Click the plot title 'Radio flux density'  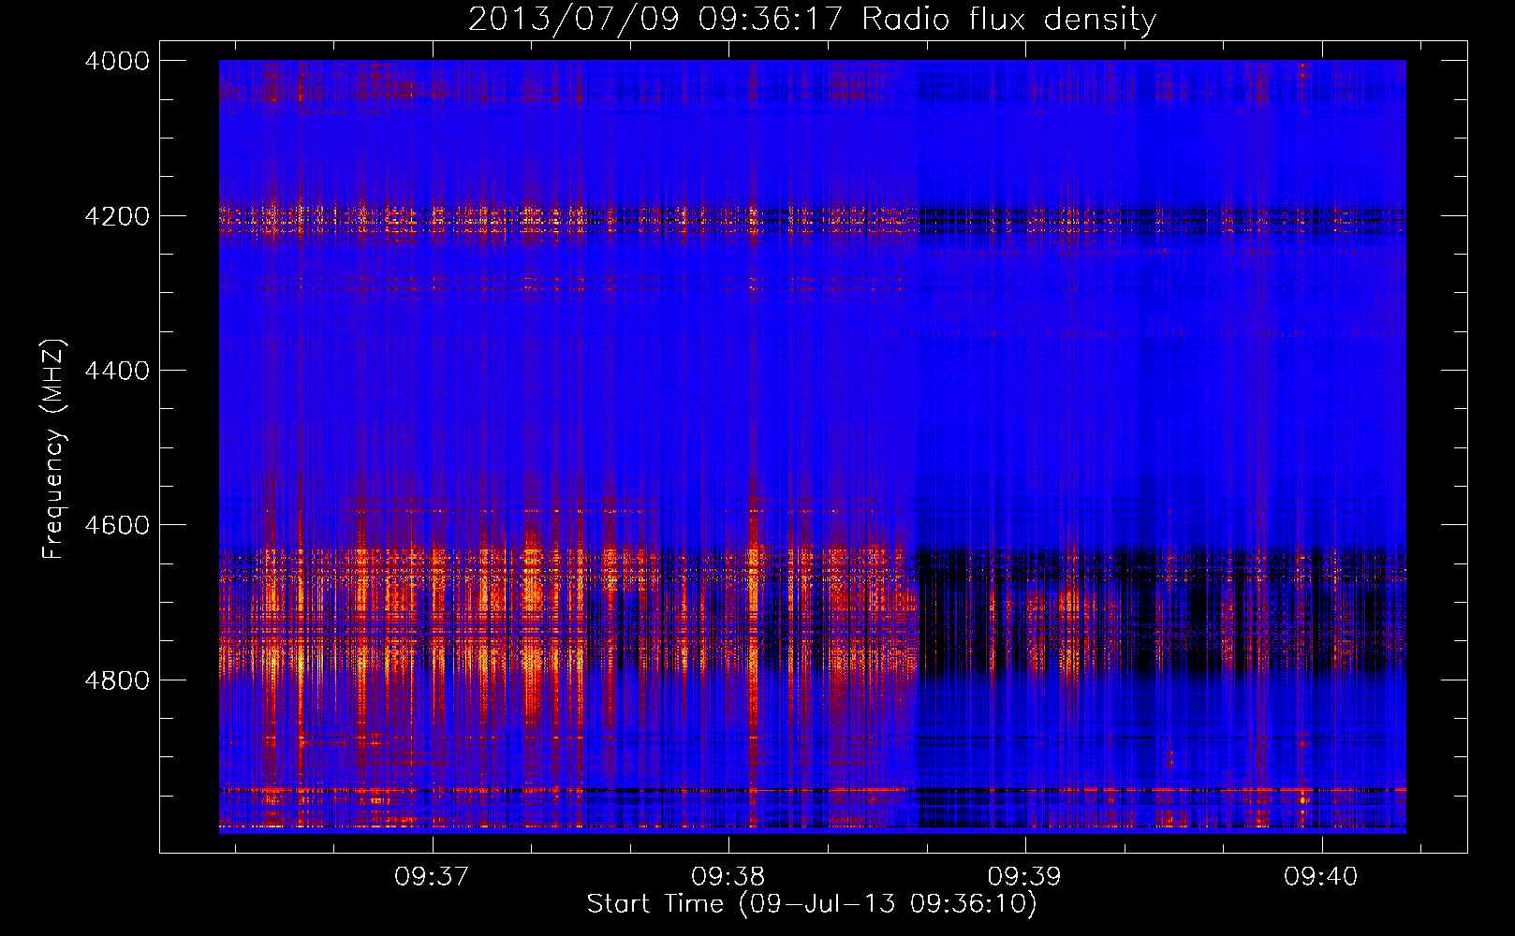click(1009, 20)
